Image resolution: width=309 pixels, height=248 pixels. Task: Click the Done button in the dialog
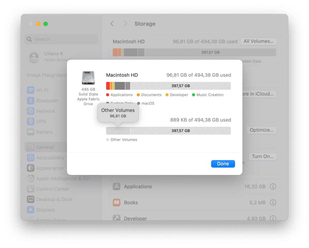coord(223,164)
